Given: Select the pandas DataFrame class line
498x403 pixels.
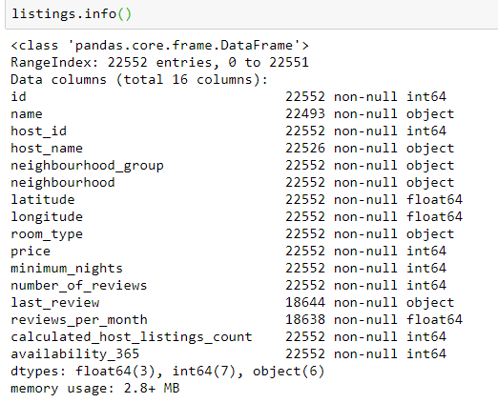Looking at the screenshot, I should point(159,46).
